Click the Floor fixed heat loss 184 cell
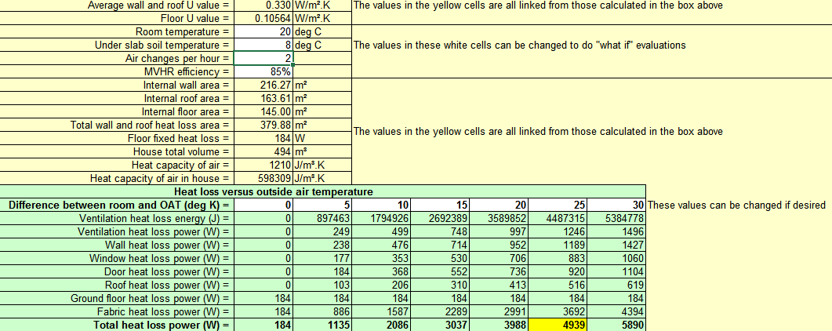This screenshot has height=331, width=832. [263, 139]
